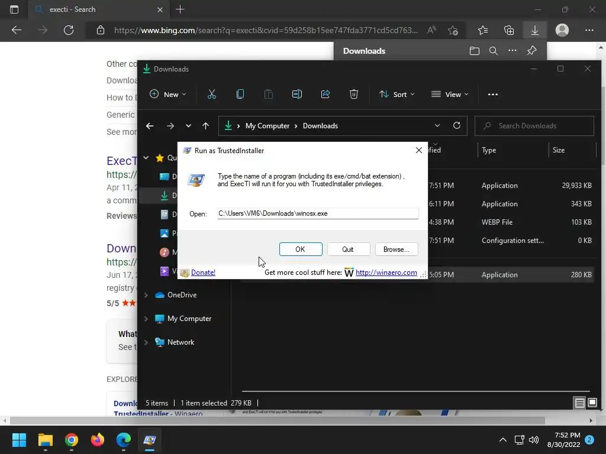Select My Computer in the address breadcrumb
The height and width of the screenshot is (454, 606).
point(267,126)
